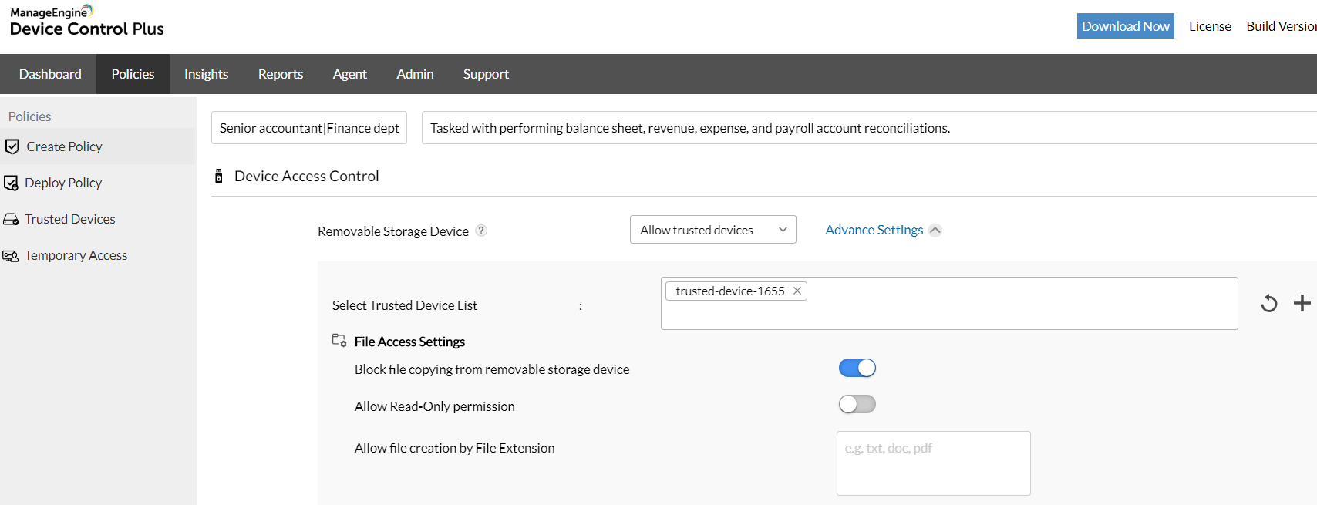Remove the trusted-device-1655 tag
Viewport: 1317px width, 505px height.
click(797, 291)
